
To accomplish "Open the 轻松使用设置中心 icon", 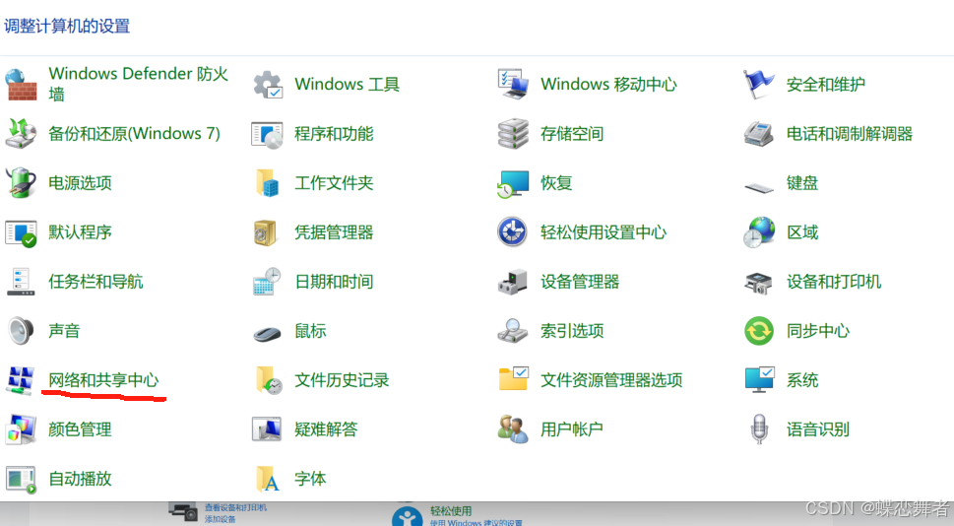I will click(x=512, y=231).
